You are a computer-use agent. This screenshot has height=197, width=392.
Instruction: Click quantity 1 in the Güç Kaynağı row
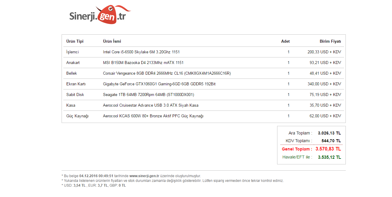(289, 116)
